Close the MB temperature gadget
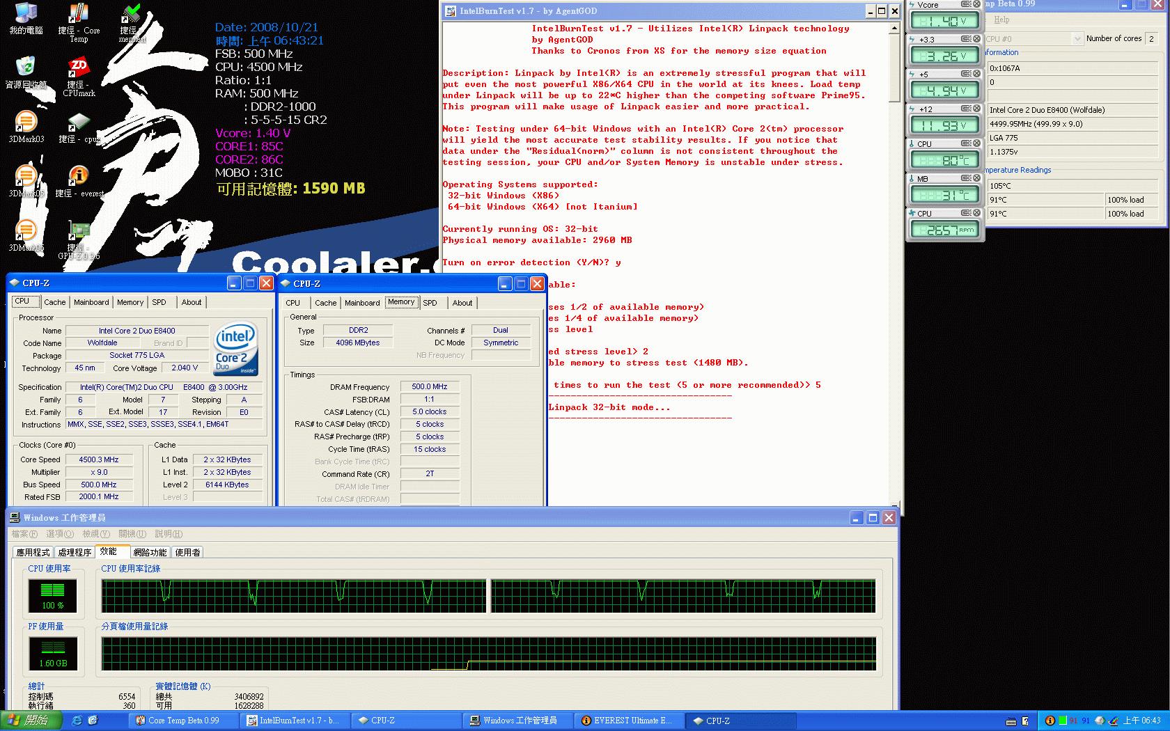 tap(976, 178)
